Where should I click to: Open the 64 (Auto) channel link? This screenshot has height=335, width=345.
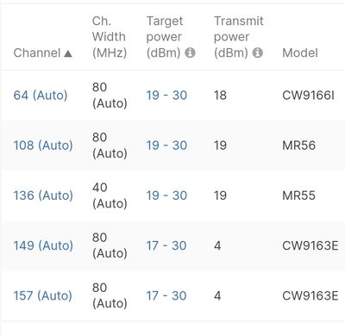tap(41, 96)
